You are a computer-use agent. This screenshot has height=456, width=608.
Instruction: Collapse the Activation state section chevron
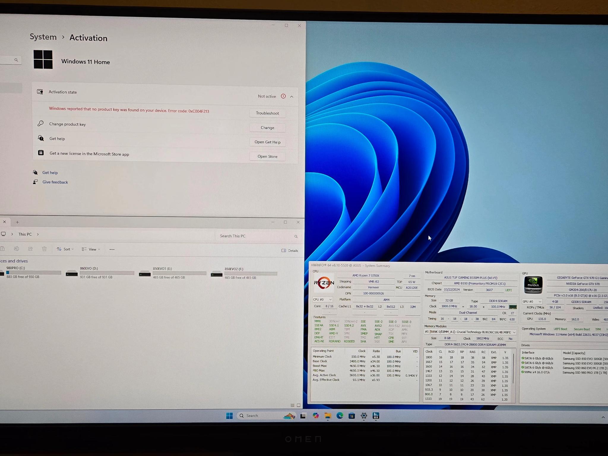click(292, 96)
